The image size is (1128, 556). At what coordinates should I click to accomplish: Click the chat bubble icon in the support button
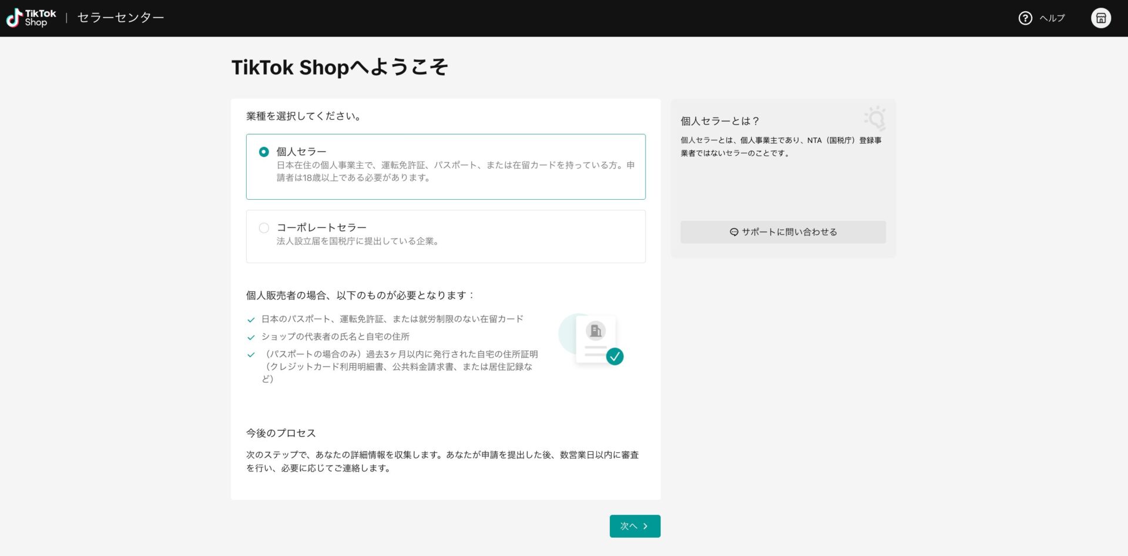[733, 232]
